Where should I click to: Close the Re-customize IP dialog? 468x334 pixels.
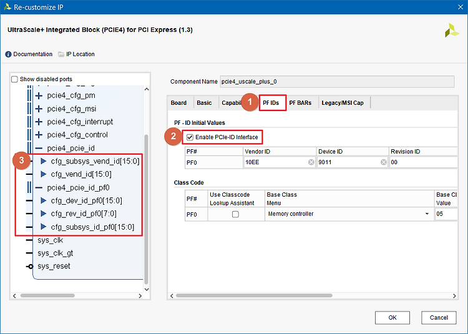click(x=461, y=7)
